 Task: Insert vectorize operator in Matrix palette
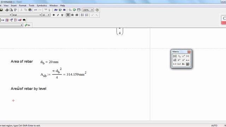point(175,60)
